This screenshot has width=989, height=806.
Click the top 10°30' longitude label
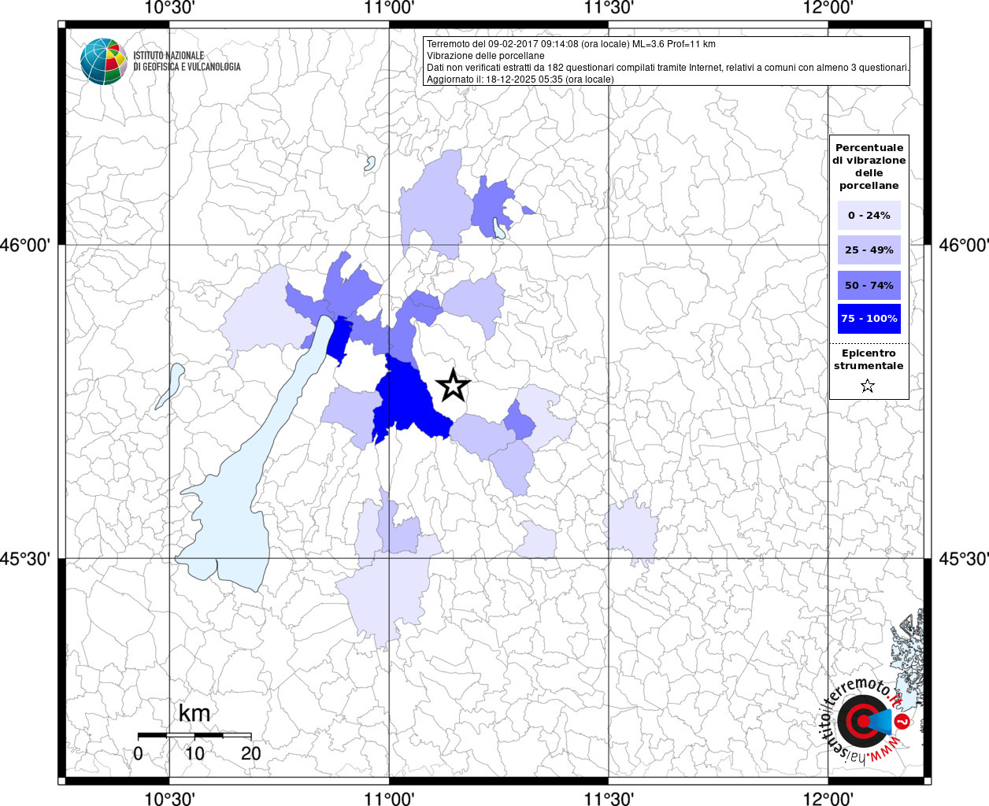[169, 8]
